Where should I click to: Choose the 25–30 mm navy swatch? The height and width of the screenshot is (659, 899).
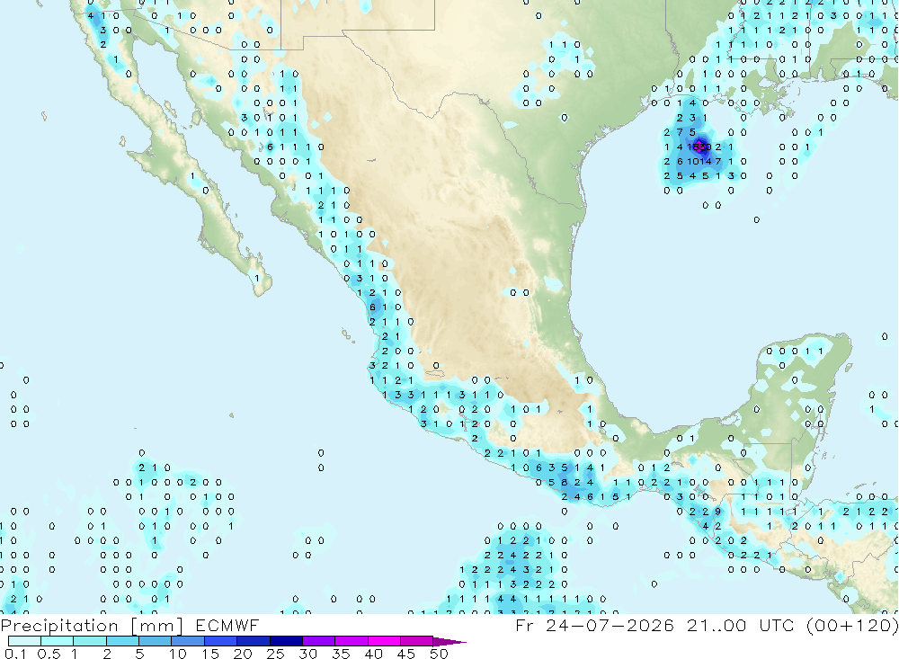tap(286, 641)
